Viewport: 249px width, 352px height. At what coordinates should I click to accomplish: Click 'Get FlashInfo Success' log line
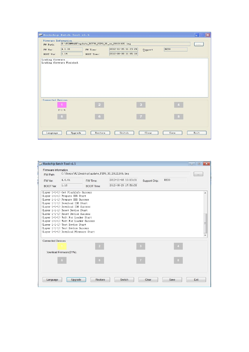(67, 193)
